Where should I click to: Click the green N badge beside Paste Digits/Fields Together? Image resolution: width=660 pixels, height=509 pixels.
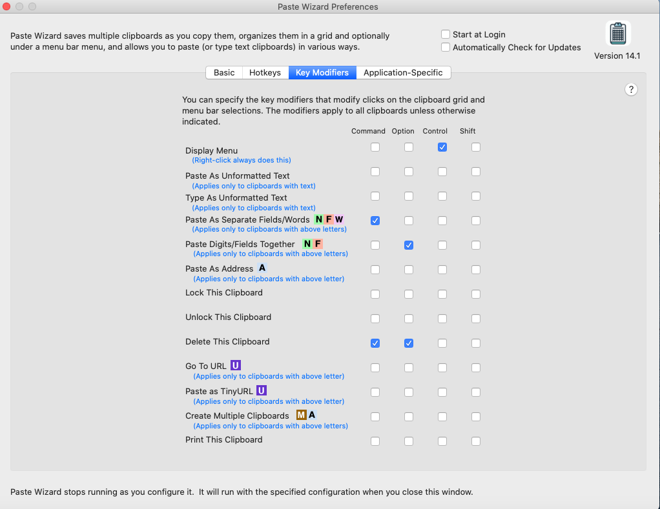[307, 244]
